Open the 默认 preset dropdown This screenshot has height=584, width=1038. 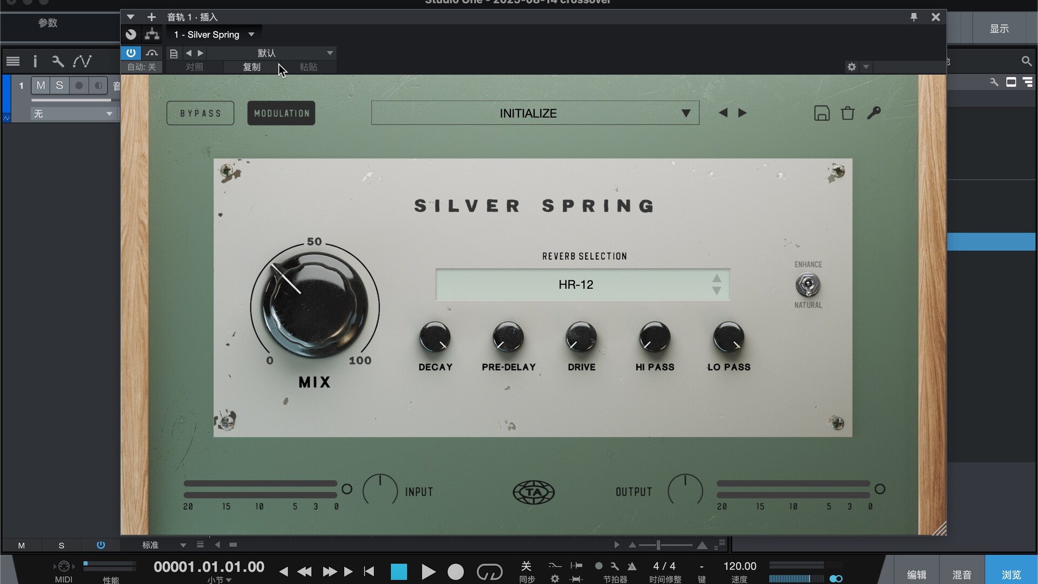pos(270,53)
